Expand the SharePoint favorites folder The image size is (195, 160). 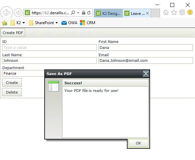(44, 23)
